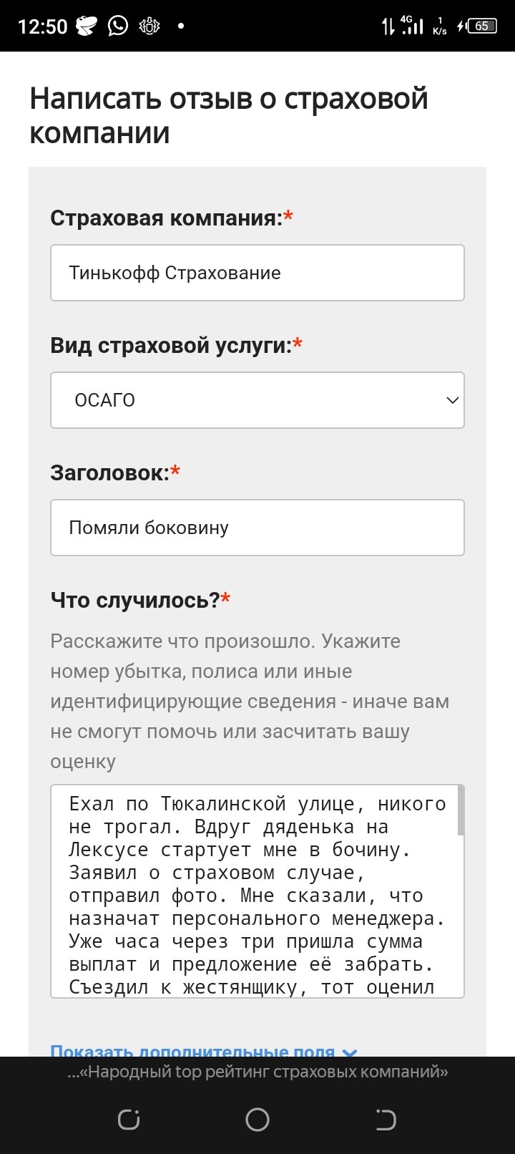Open recent apps with the navigation button
This screenshot has width=515, height=1154.
tap(129, 1120)
